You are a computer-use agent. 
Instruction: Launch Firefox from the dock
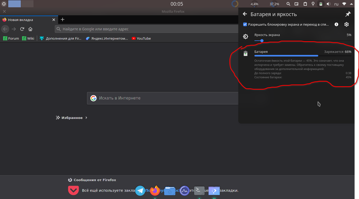coord(155,191)
